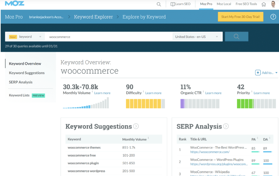
Task: Open https://woocommerce.com/ link
Action: [x=210, y=152]
